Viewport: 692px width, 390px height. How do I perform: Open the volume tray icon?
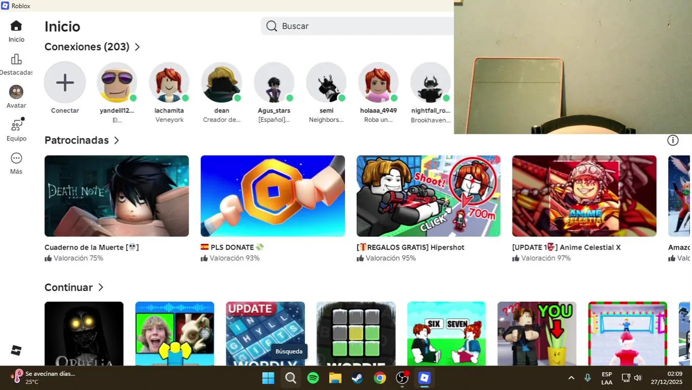(638, 378)
